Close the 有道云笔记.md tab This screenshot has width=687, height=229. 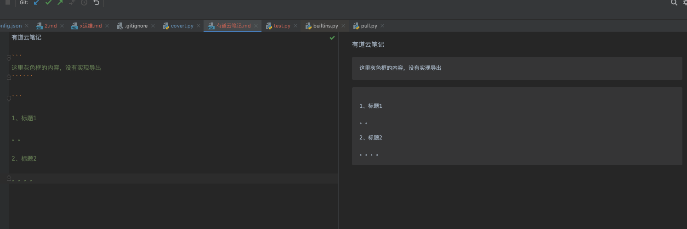(256, 26)
